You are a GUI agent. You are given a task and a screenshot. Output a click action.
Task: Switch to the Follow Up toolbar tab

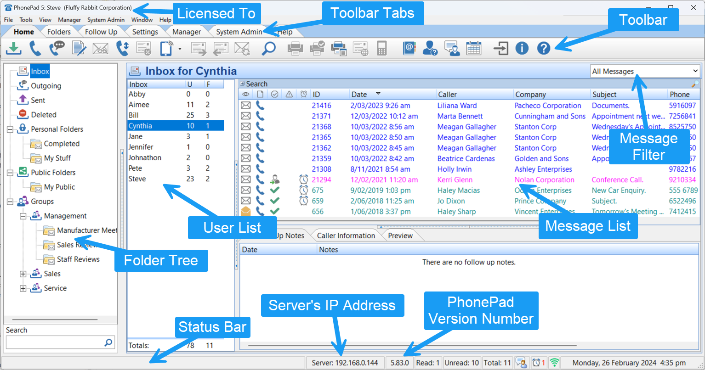pyautogui.click(x=101, y=32)
